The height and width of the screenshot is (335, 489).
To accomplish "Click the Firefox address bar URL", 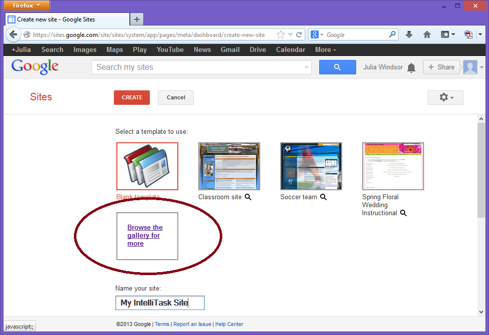I will (x=149, y=34).
